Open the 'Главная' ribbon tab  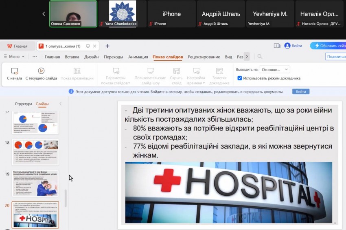pyautogui.click(x=52, y=57)
